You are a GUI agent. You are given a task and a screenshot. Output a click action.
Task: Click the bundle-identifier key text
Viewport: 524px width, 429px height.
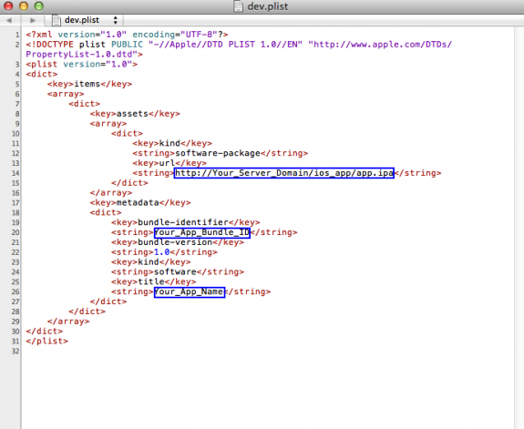pos(183,222)
